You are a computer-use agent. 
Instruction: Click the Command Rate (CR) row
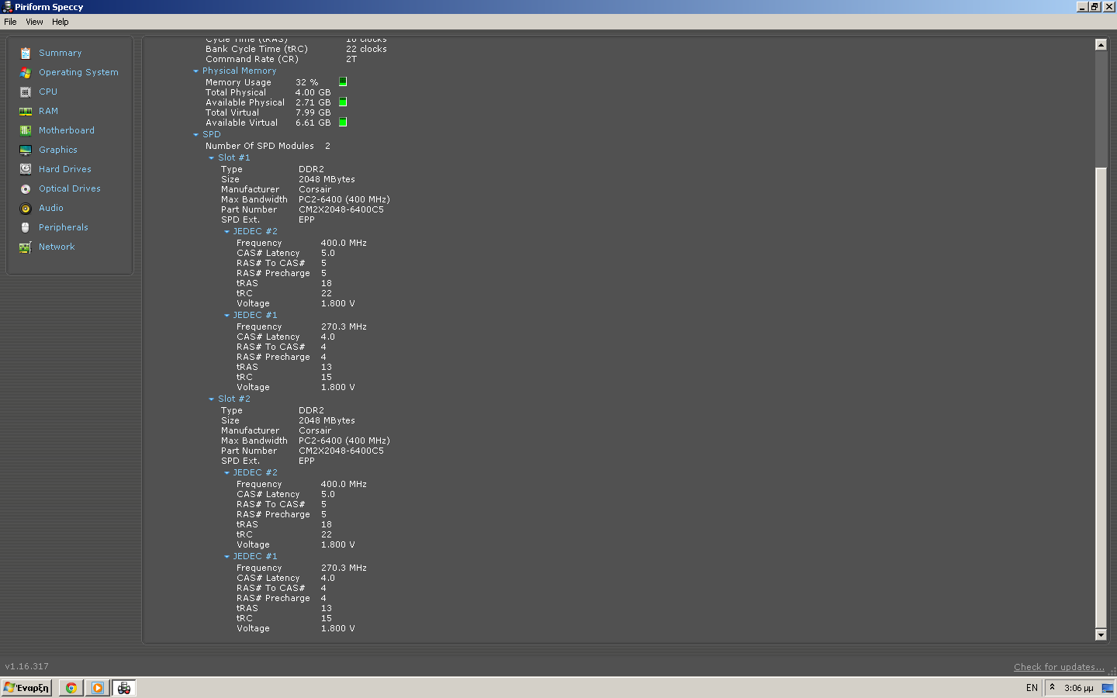pos(282,59)
